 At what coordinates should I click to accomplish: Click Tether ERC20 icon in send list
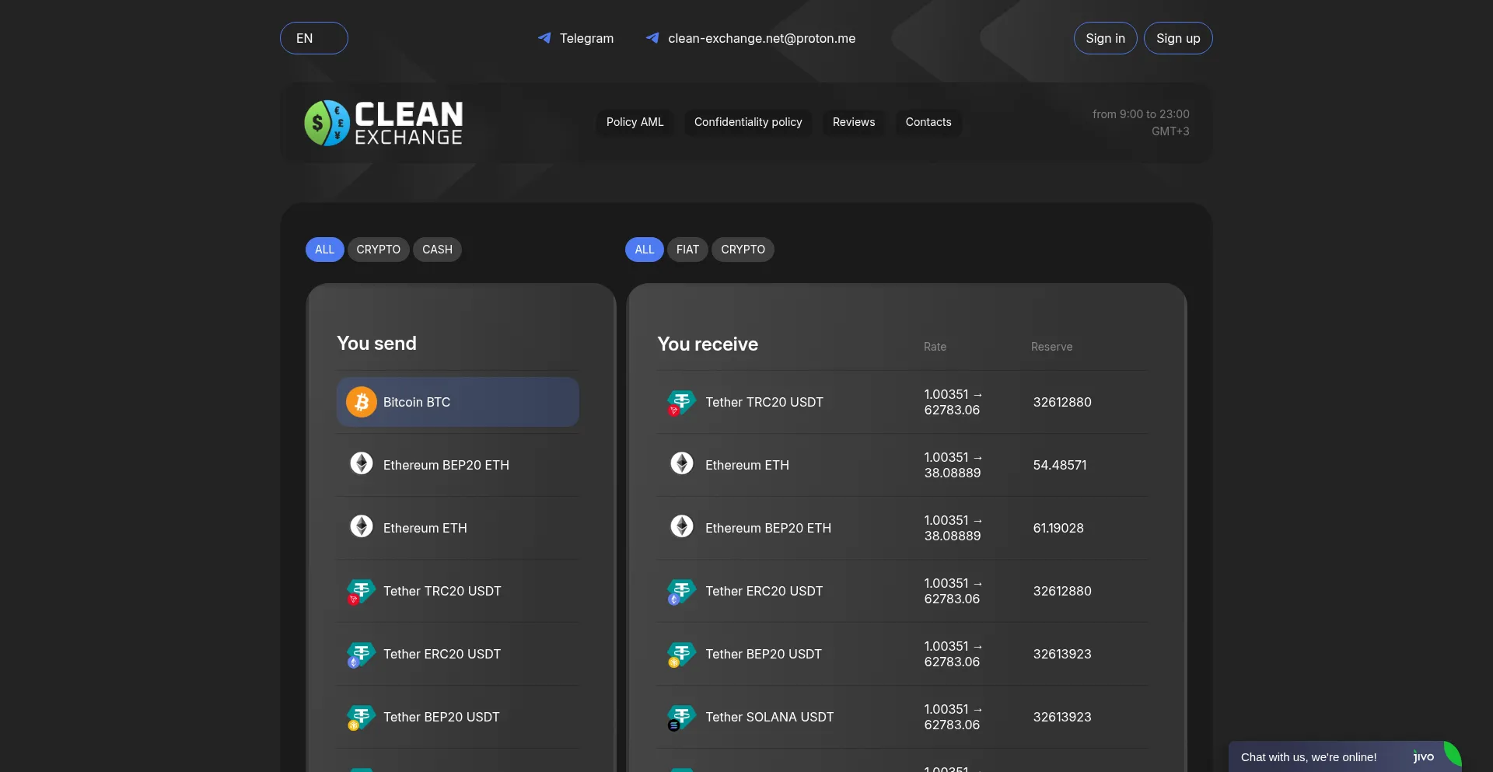(361, 655)
